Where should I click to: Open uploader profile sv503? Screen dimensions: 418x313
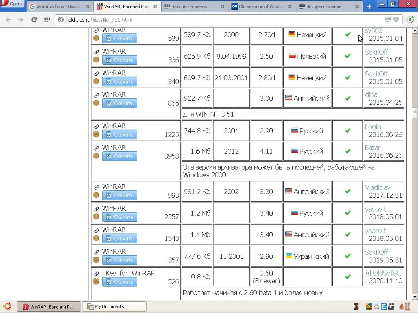(374, 31)
